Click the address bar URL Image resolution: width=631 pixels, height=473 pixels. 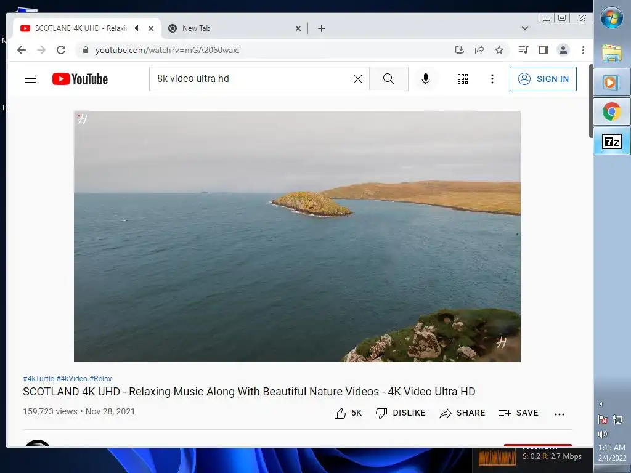pyautogui.click(x=167, y=50)
